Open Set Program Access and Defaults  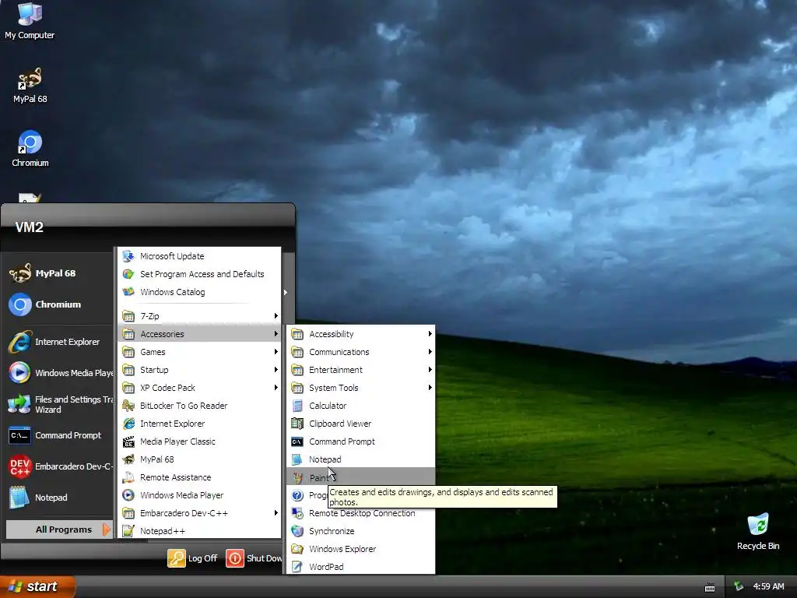(199, 274)
